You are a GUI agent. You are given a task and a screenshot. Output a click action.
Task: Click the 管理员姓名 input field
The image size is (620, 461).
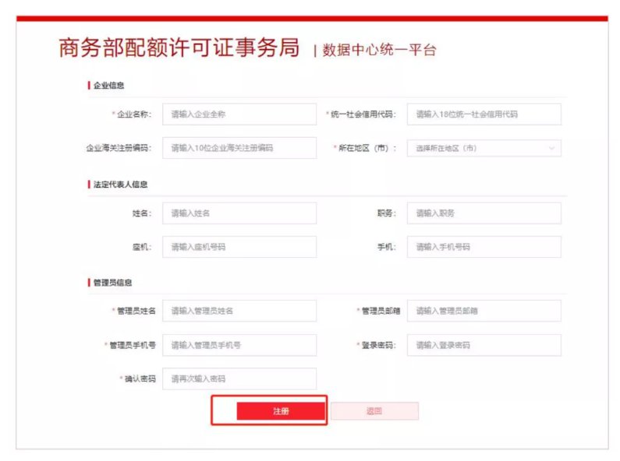coord(239,311)
